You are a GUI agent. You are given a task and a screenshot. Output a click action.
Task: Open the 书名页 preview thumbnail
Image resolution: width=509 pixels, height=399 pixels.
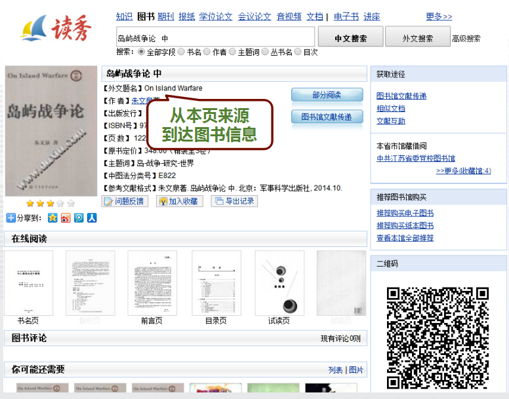(28, 283)
